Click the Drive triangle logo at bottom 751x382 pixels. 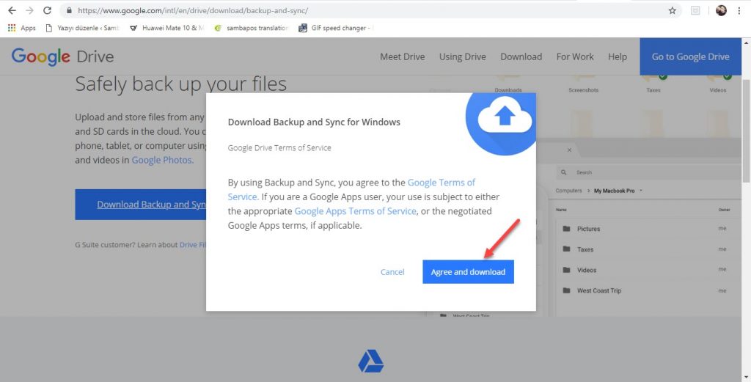point(370,361)
